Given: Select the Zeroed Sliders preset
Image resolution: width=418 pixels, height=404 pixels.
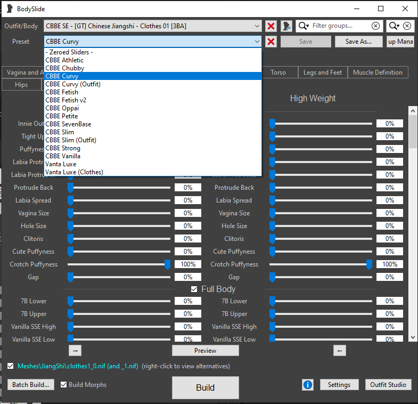Looking at the screenshot, I should point(153,52).
